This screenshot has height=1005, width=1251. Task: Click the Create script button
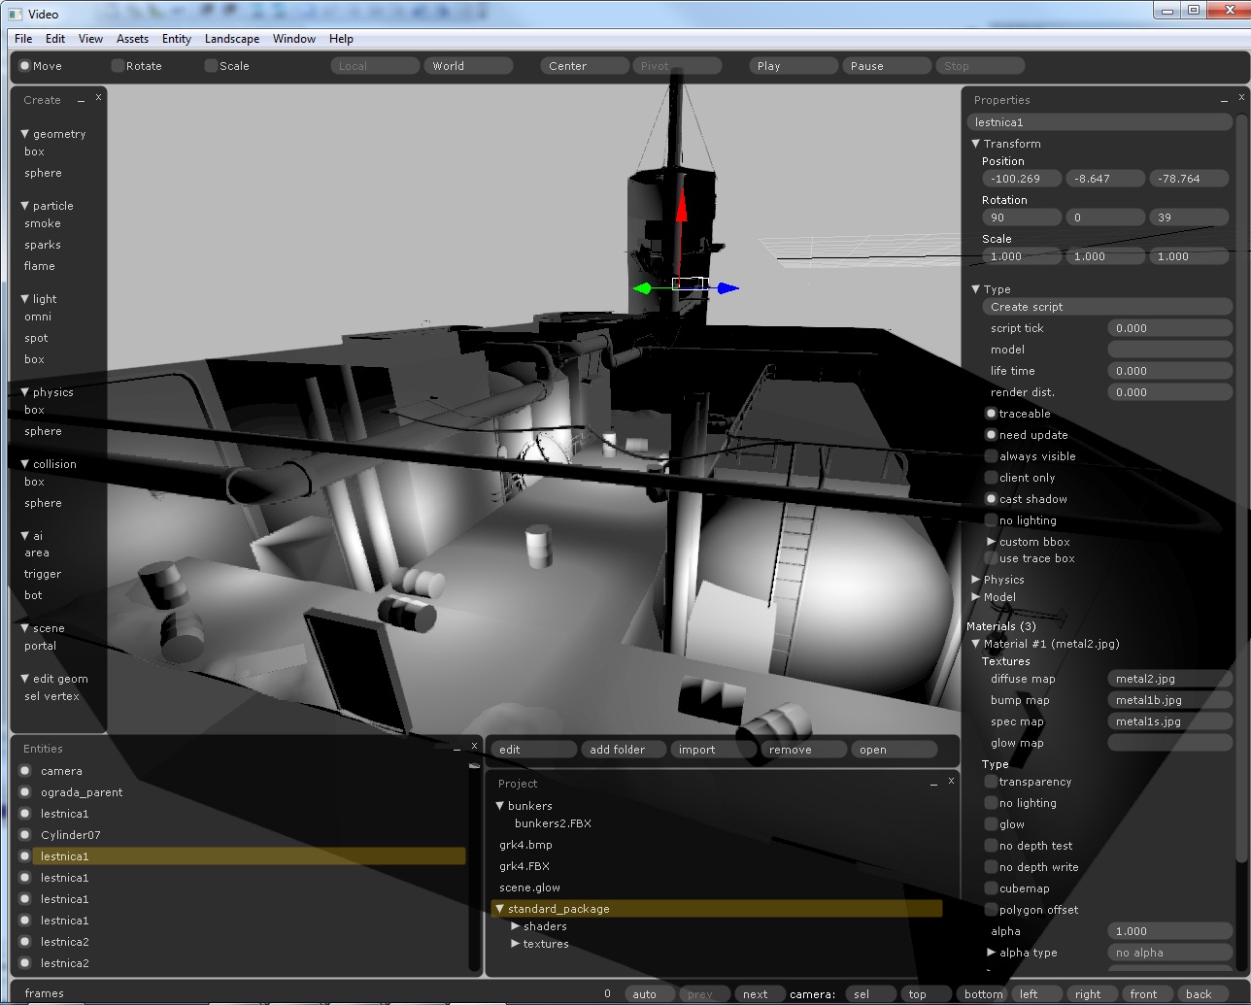pos(1107,307)
